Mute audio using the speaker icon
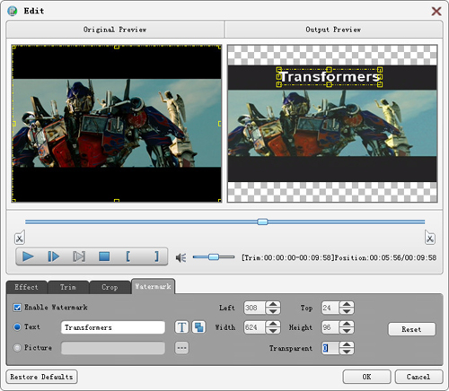 180,257
